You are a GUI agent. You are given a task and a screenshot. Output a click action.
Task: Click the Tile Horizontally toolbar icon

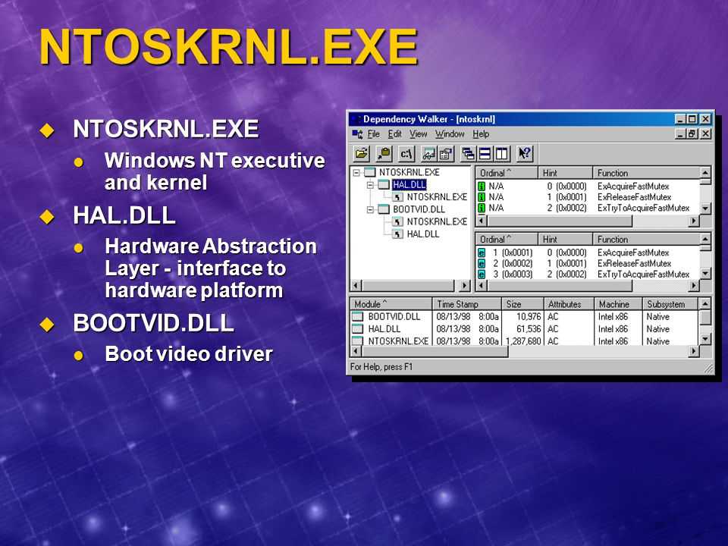tap(485, 153)
